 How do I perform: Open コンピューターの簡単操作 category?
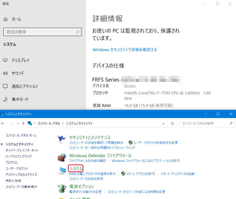21,187
